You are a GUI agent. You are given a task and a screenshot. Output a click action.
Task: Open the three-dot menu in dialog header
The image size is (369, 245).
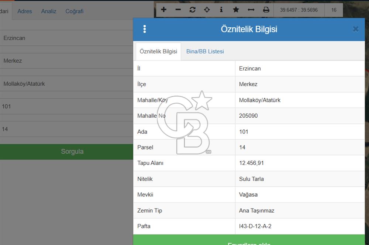145,29
